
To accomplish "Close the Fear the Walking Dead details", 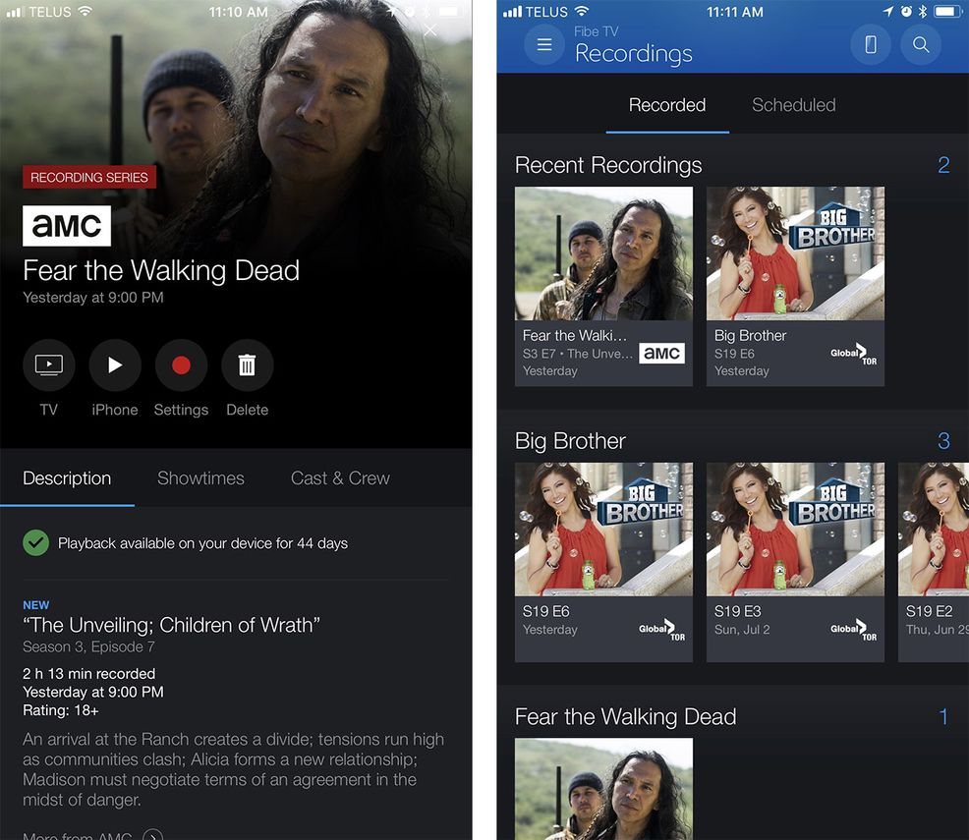I will (x=430, y=30).
